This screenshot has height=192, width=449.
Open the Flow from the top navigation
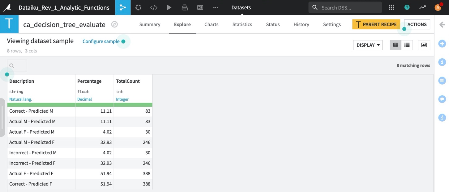click(x=123, y=7)
